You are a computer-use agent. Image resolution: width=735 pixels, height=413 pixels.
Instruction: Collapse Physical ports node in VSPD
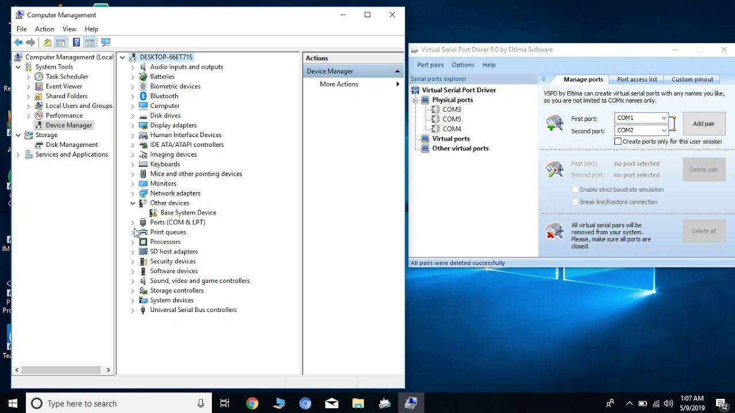pyautogui.click(x=415, y=100)
